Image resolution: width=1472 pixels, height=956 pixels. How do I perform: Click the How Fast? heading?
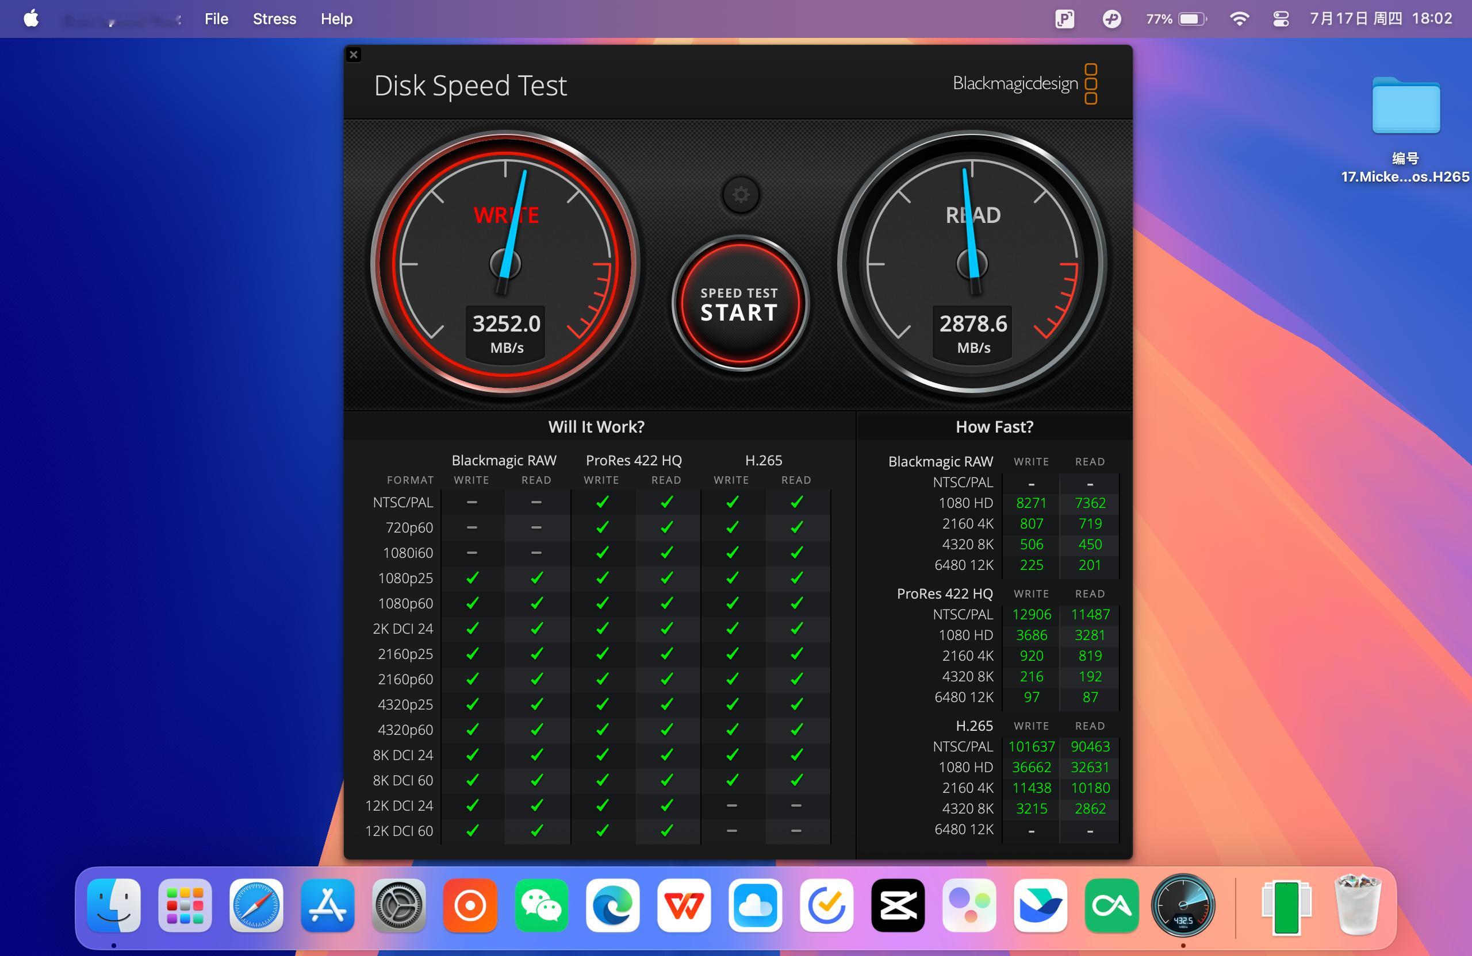[x=994, y=426]
